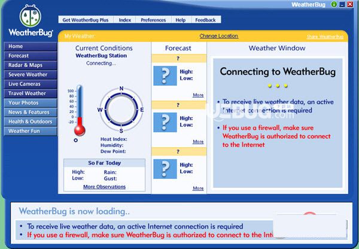Open Severe Weather section
Viewport: 359px width, 249px height.
click(31, 74)
